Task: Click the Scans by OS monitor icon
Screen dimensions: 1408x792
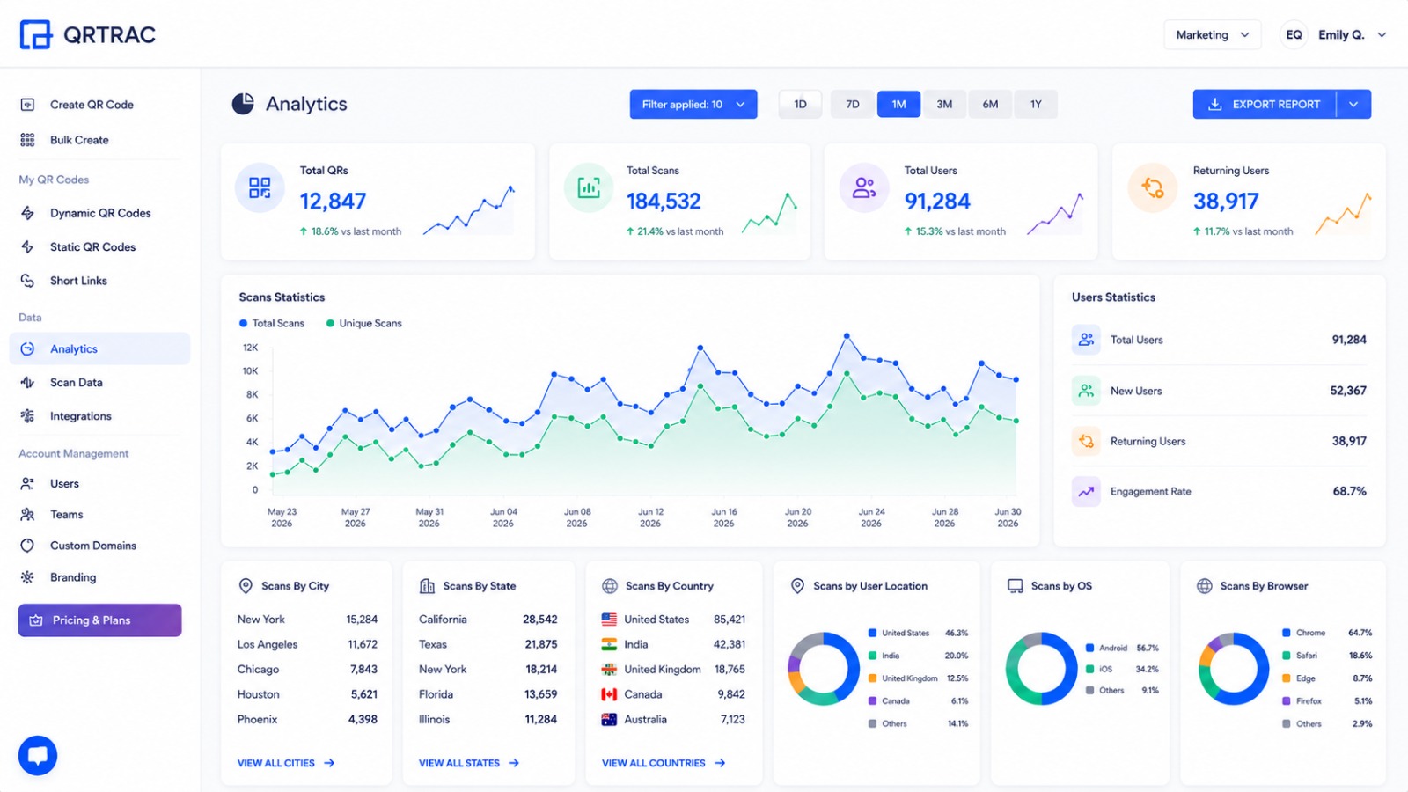Action: pyautogui.click(x=1015, y=586)
